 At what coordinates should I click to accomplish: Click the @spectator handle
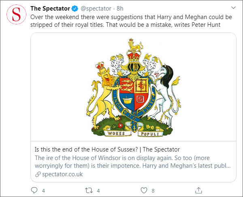coord(96,8)
